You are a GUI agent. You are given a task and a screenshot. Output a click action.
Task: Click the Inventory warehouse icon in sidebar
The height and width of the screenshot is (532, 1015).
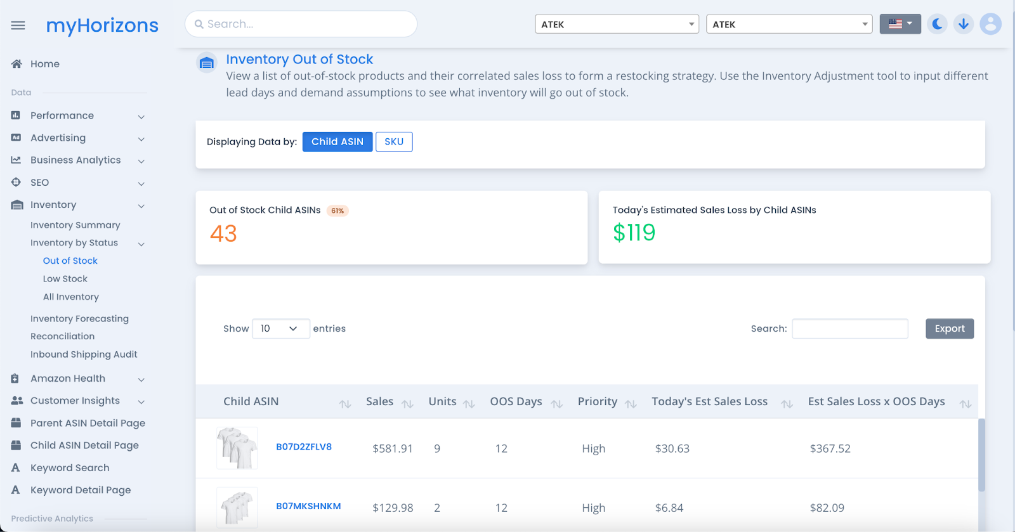[x=17, y=205]
